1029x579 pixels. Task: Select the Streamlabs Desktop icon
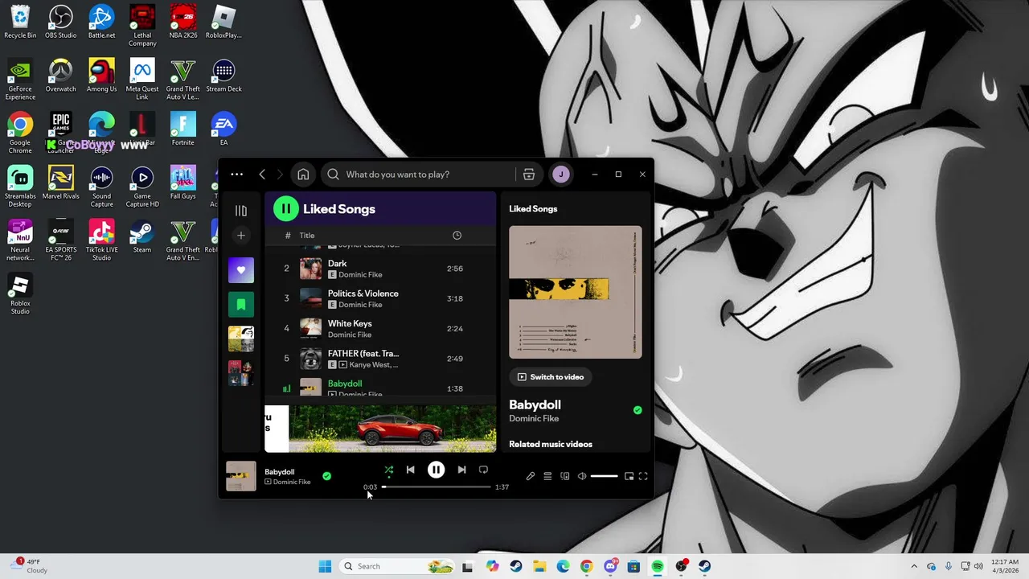(20, 187)
